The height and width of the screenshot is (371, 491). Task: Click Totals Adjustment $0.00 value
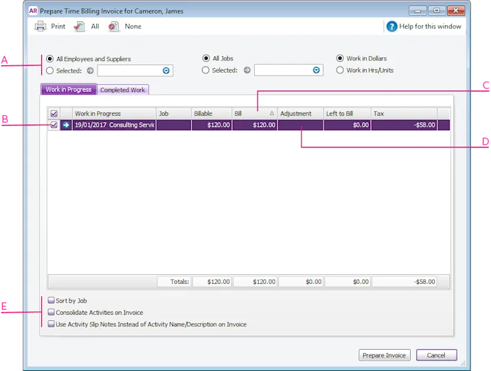301,282
